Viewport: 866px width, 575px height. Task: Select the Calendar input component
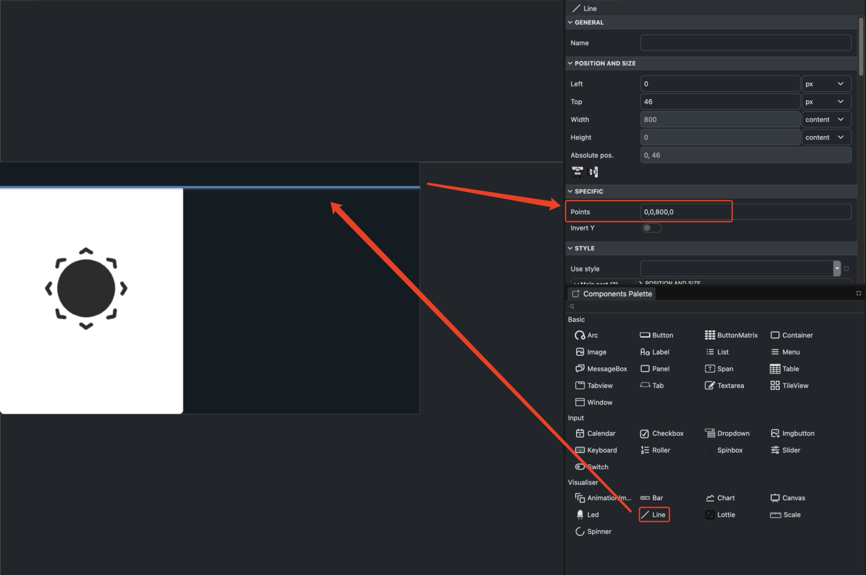[595, 433]
